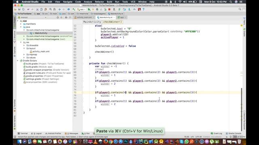The height and width of the screenshot is (145, 259).
Task: Expand the manifests folder
Action: pos(21,24)
